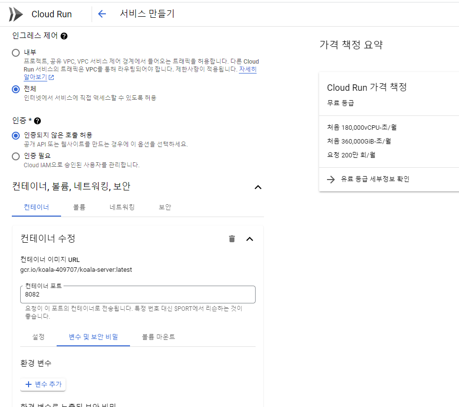Open the 인증 help tooltip icon
Image resolution: width=459 pixels, height=407 pixels.
click(x=37, y=121)
